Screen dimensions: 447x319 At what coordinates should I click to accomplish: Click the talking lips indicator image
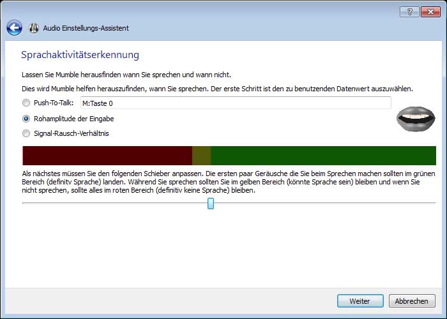pos(416,119)
